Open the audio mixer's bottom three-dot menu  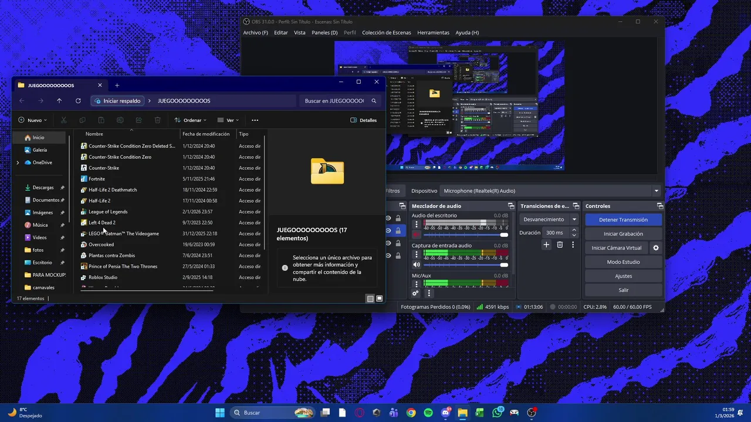429,293
